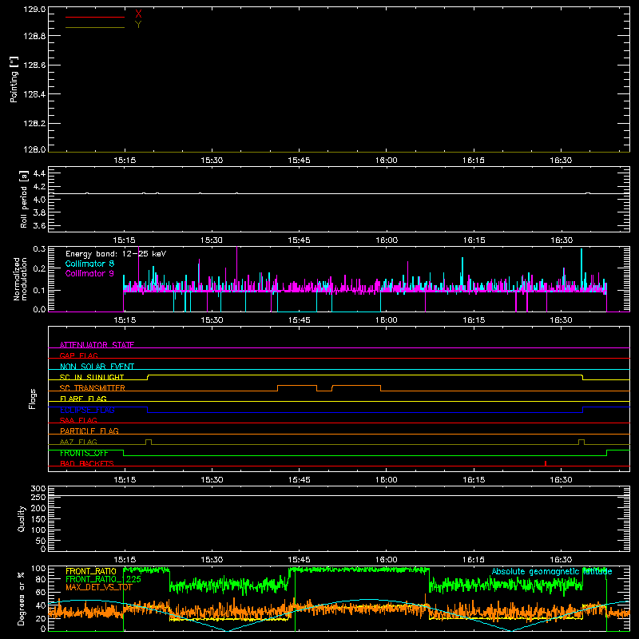Screen dimensions: 639x639
Task: Click the 128.8 tick on the Pointing axis
Action: click(34, 36)
